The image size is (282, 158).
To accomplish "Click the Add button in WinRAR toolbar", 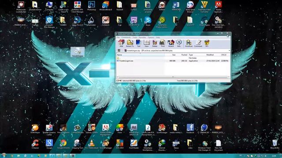I will [121, 43].
